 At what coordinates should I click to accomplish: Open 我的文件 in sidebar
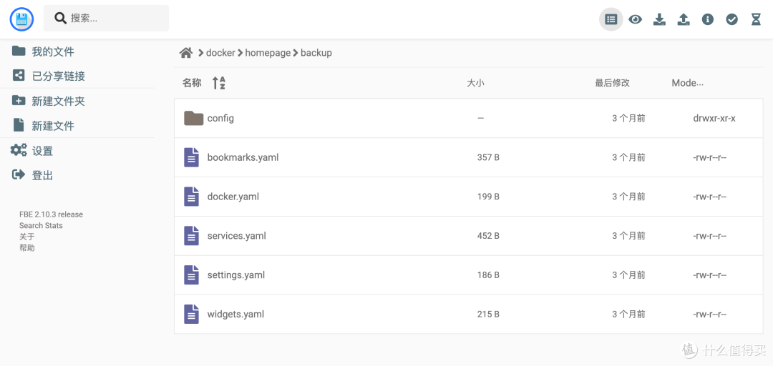[x=52, y=51]
